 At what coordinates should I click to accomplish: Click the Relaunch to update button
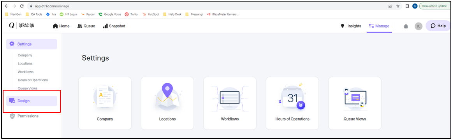434,6
